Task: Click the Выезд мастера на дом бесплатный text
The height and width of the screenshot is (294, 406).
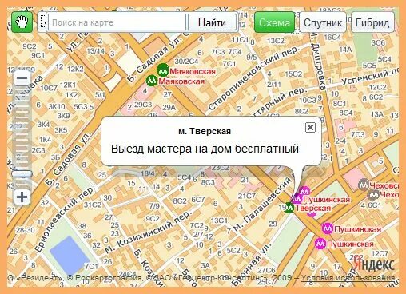Action: 205,149
